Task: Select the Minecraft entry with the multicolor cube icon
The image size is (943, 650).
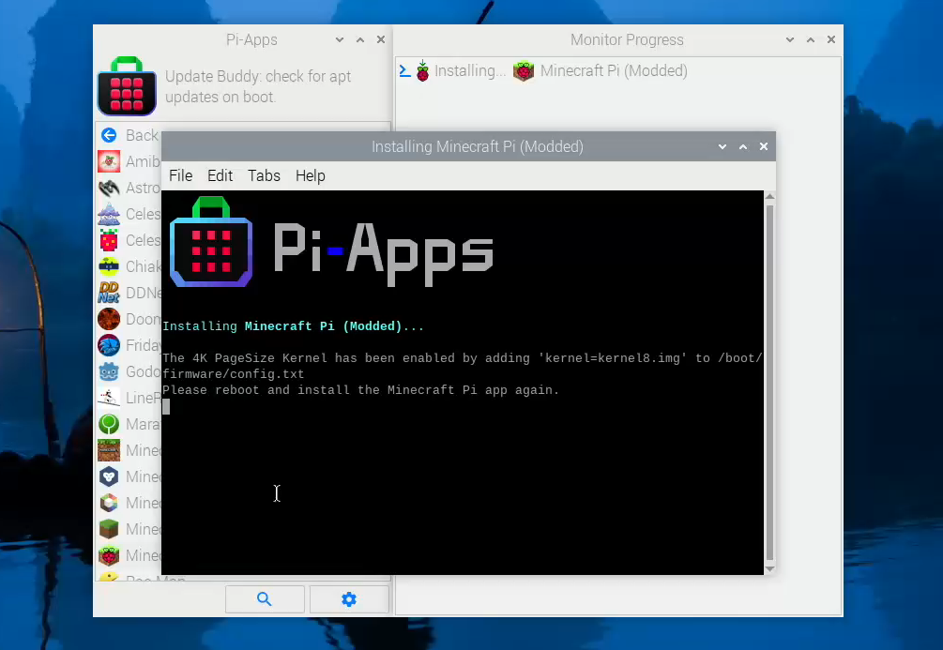Action: (x=109, y=503)
